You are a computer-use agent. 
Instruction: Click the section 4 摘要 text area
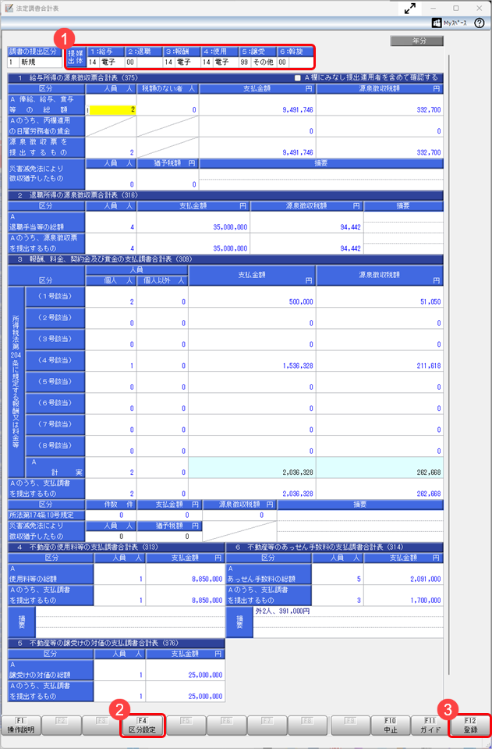(130, 622)
